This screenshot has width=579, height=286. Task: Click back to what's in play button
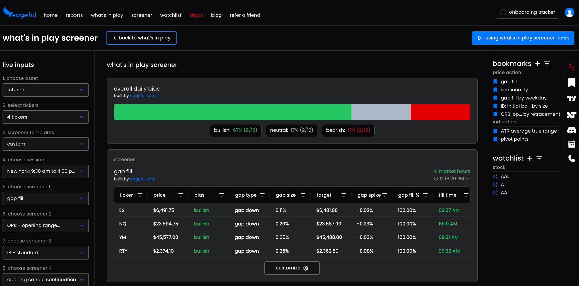tap(141, 38)
